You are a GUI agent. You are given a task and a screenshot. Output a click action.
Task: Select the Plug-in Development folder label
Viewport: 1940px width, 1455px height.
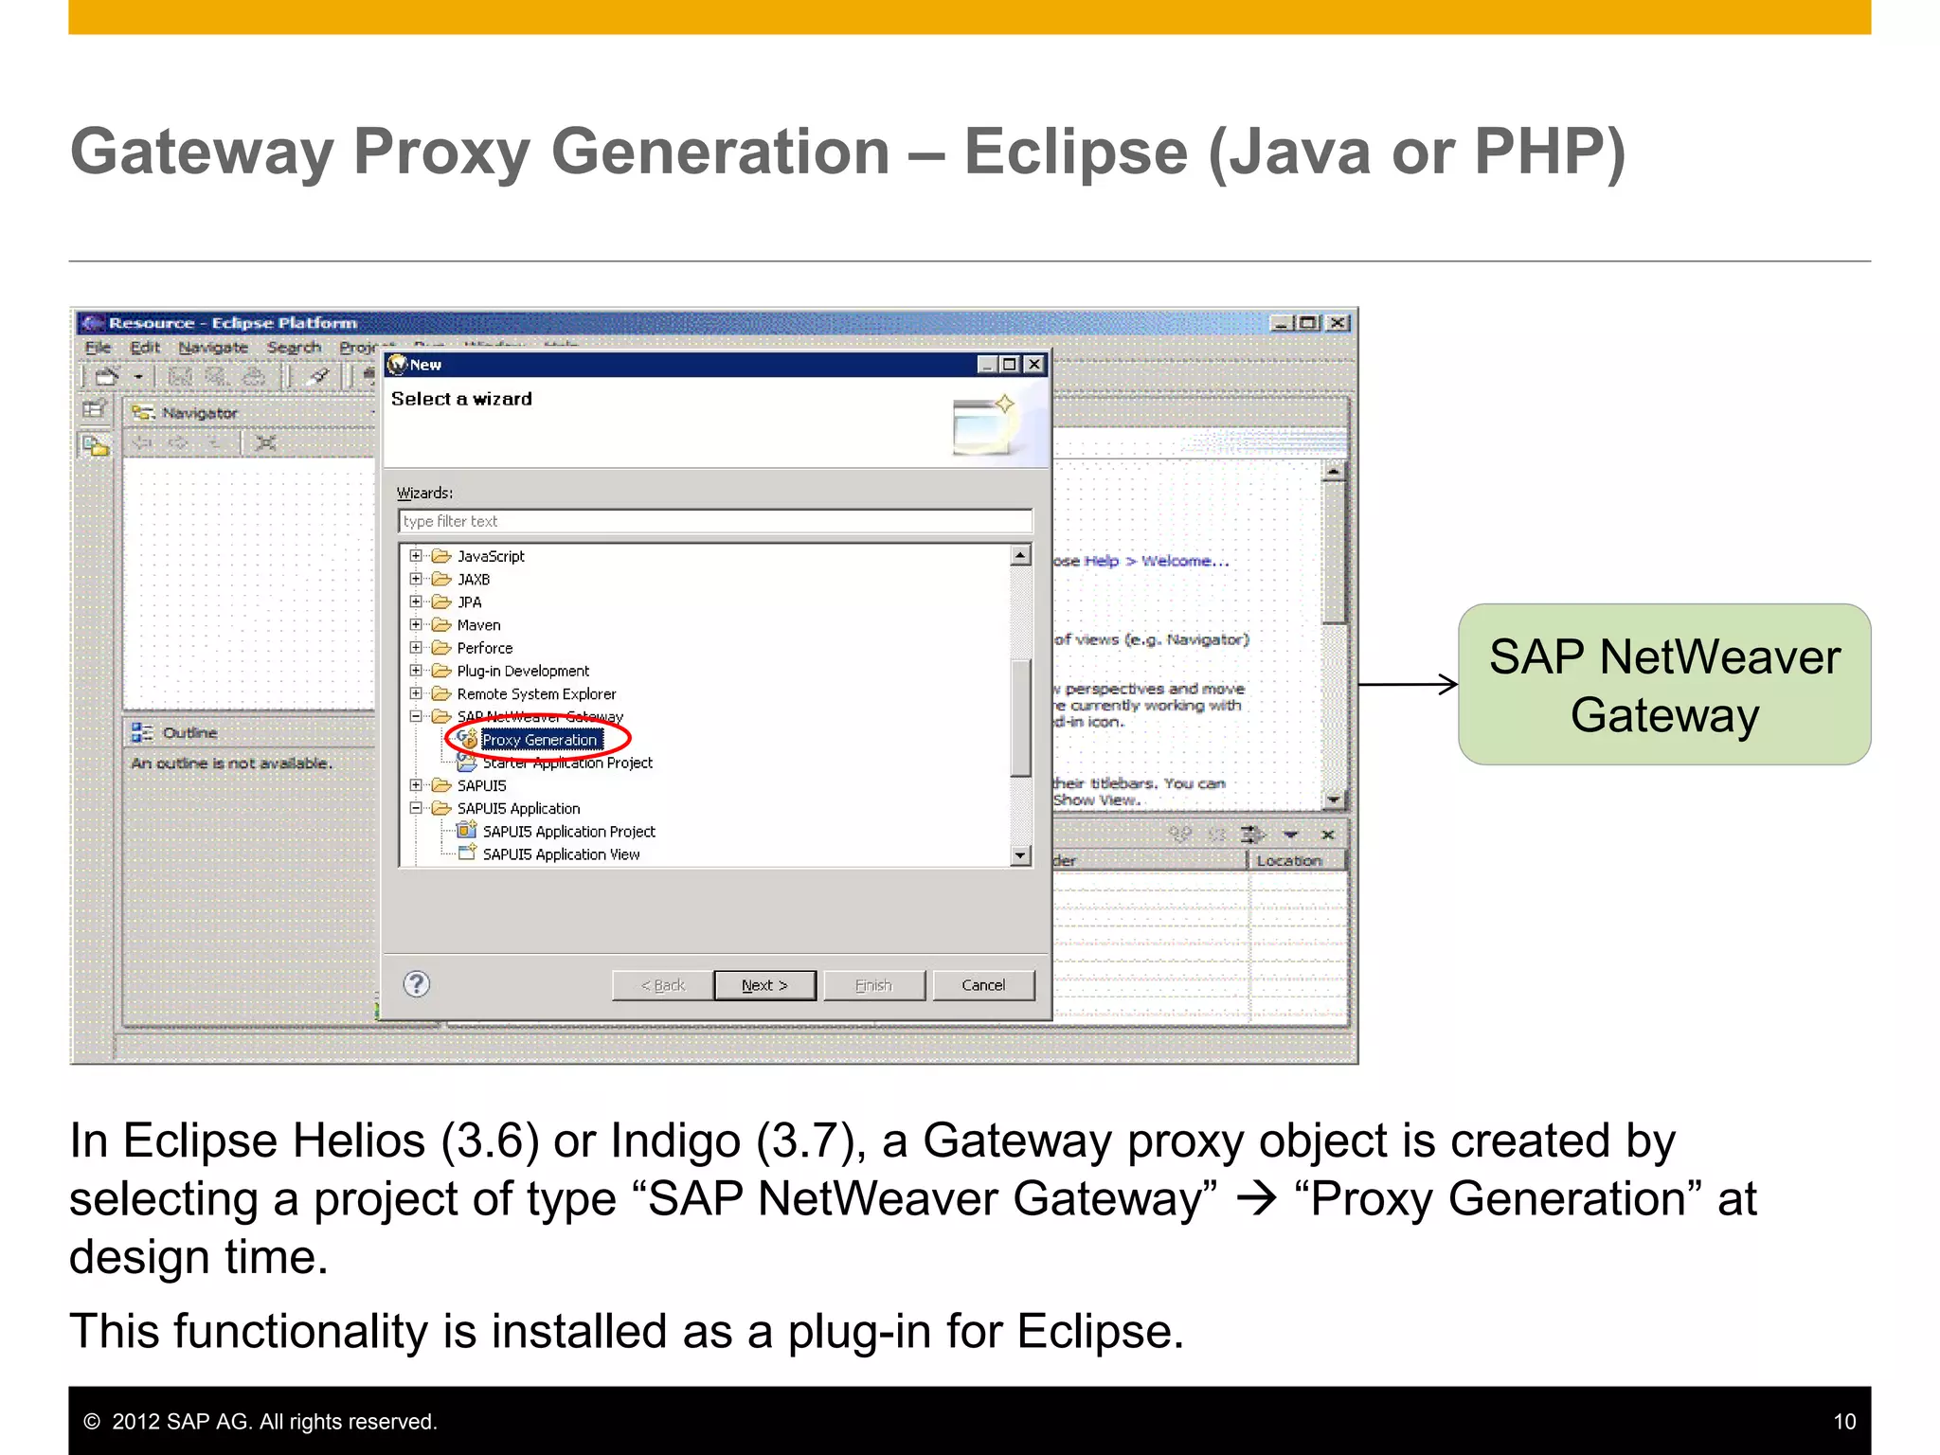523,671
